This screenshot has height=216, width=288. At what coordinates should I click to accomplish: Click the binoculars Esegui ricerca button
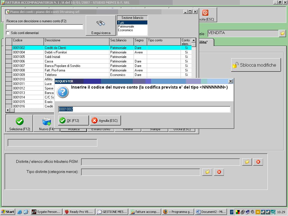(x=101, y=25)
